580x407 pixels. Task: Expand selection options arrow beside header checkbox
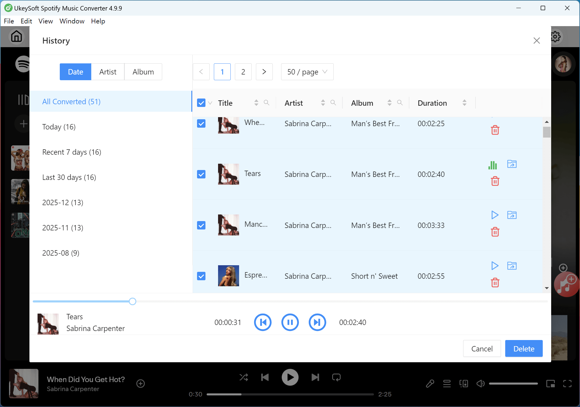coord(210,103)
